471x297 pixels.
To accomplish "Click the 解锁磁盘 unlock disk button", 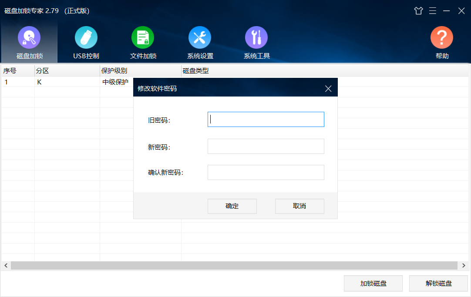I will click(x=438, y=284).
